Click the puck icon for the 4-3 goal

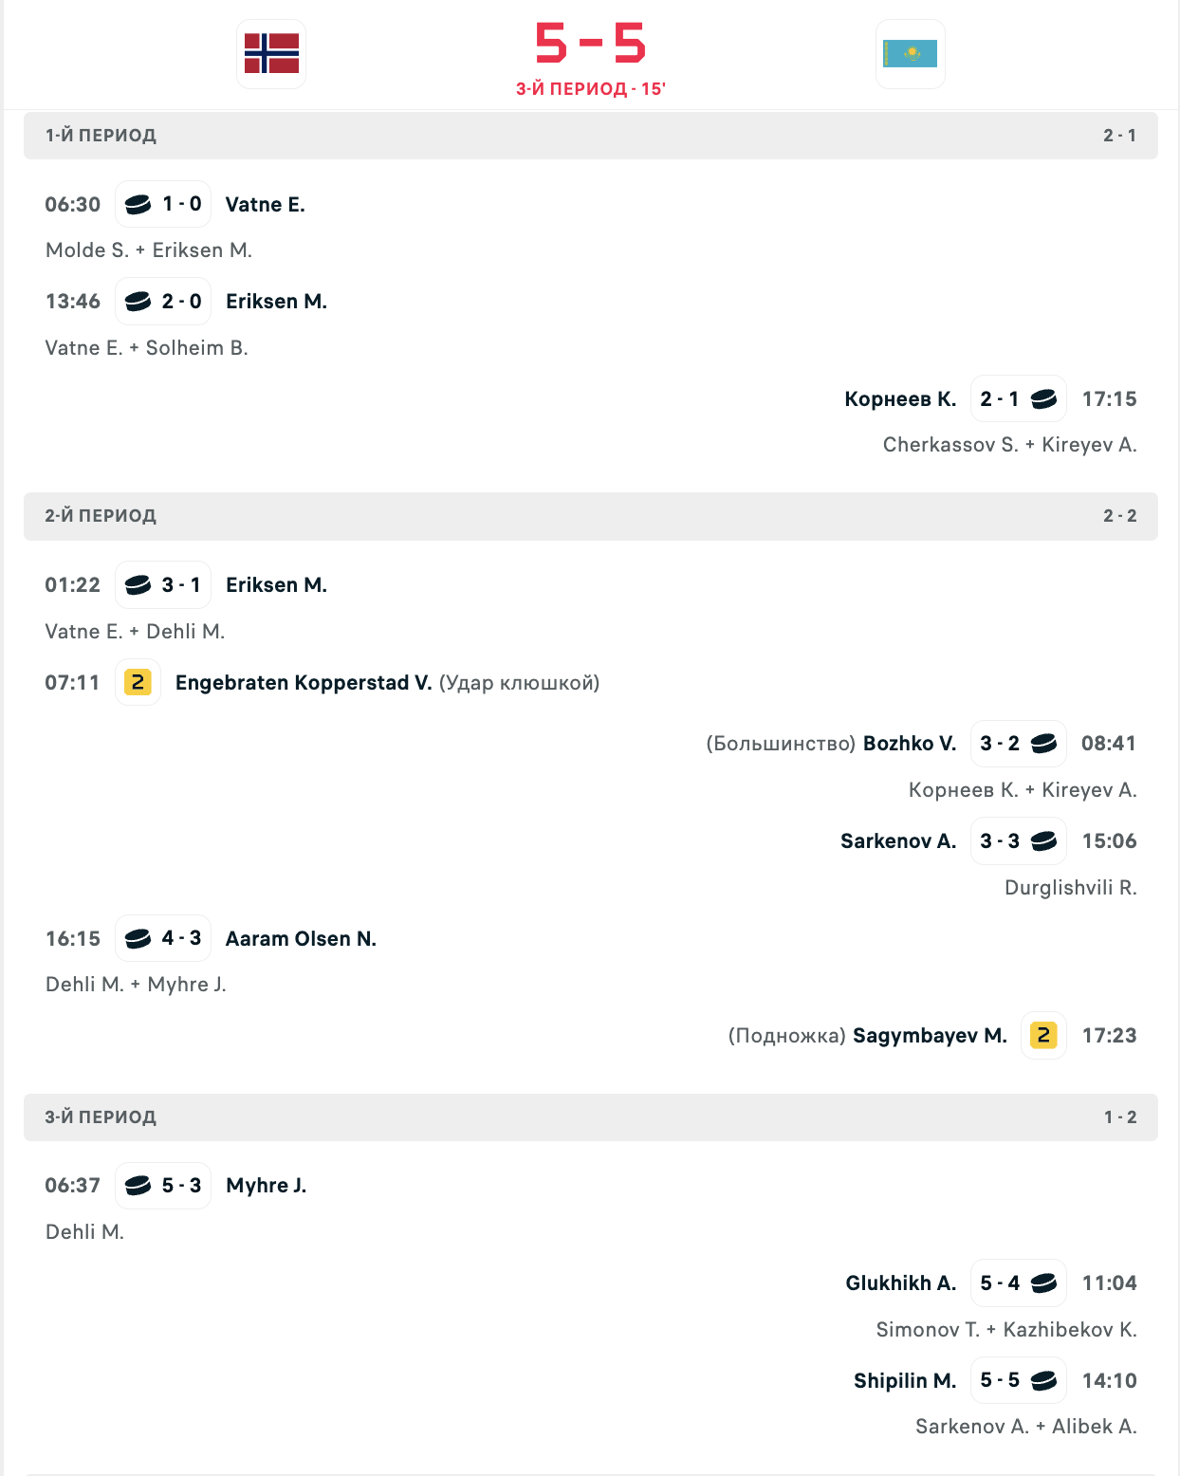coord(138,938)
